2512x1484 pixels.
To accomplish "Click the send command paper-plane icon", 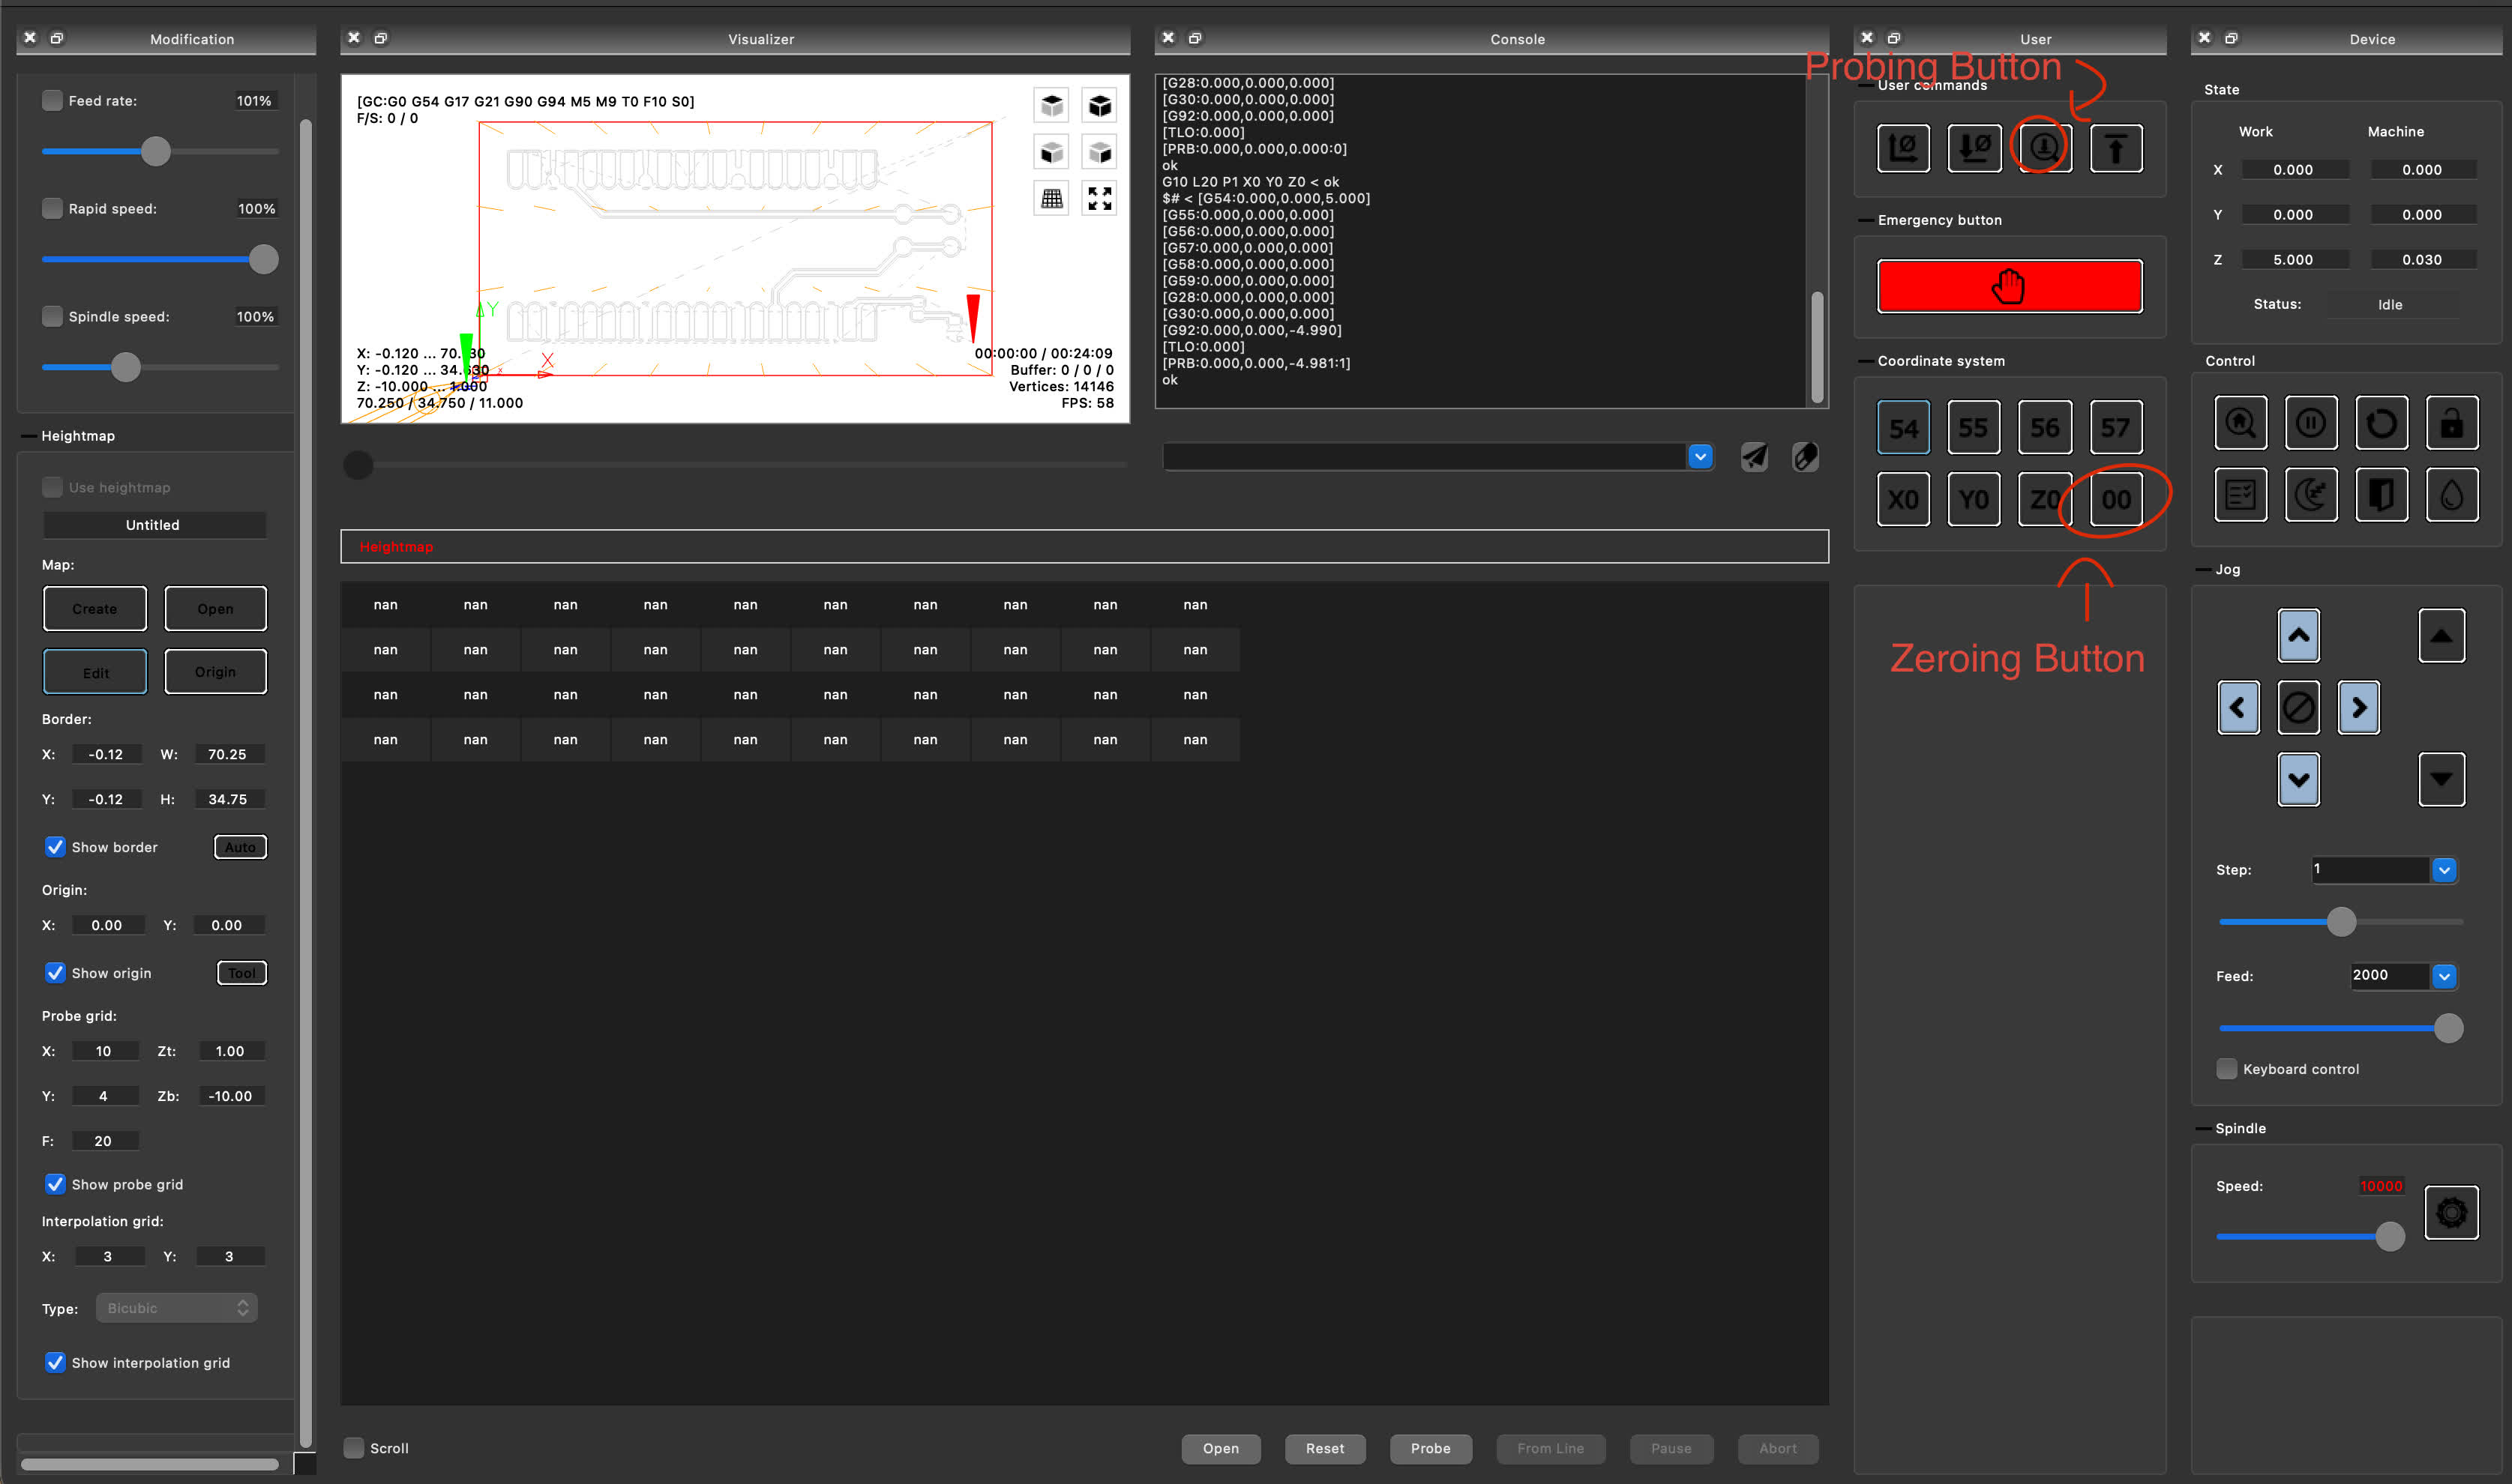I will 1754,457.
